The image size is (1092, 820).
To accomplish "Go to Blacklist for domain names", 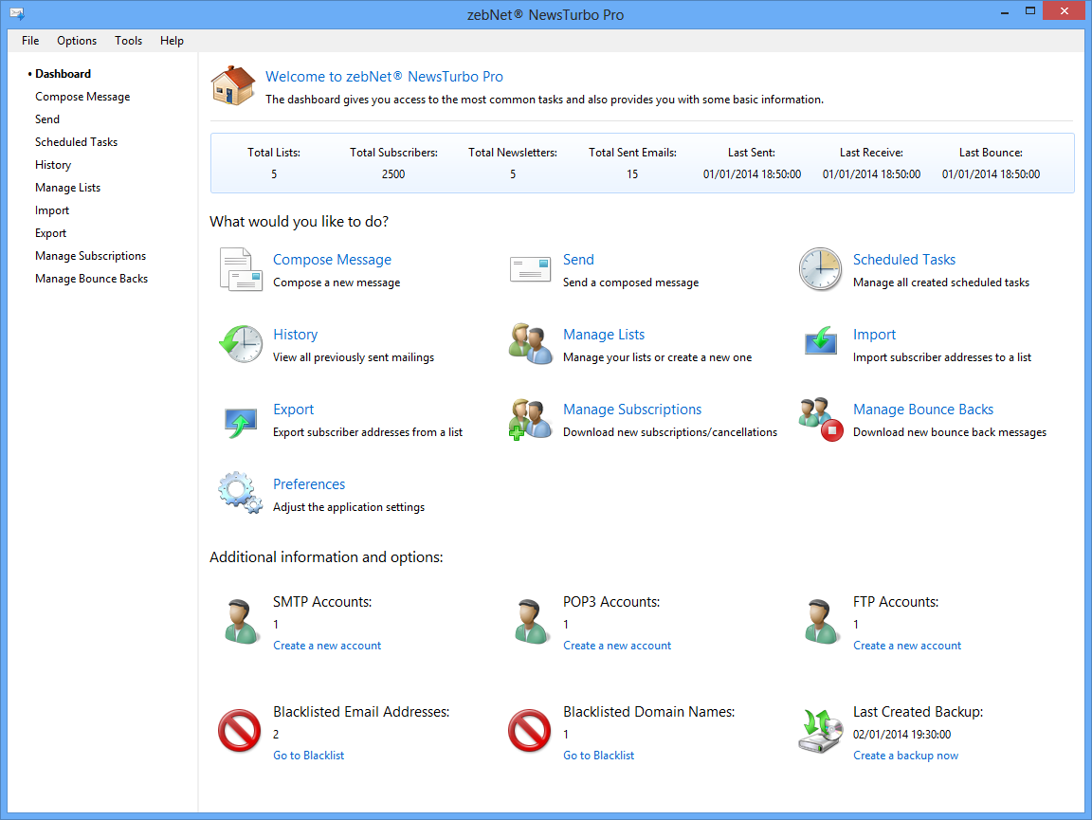I will pos(598,756).
